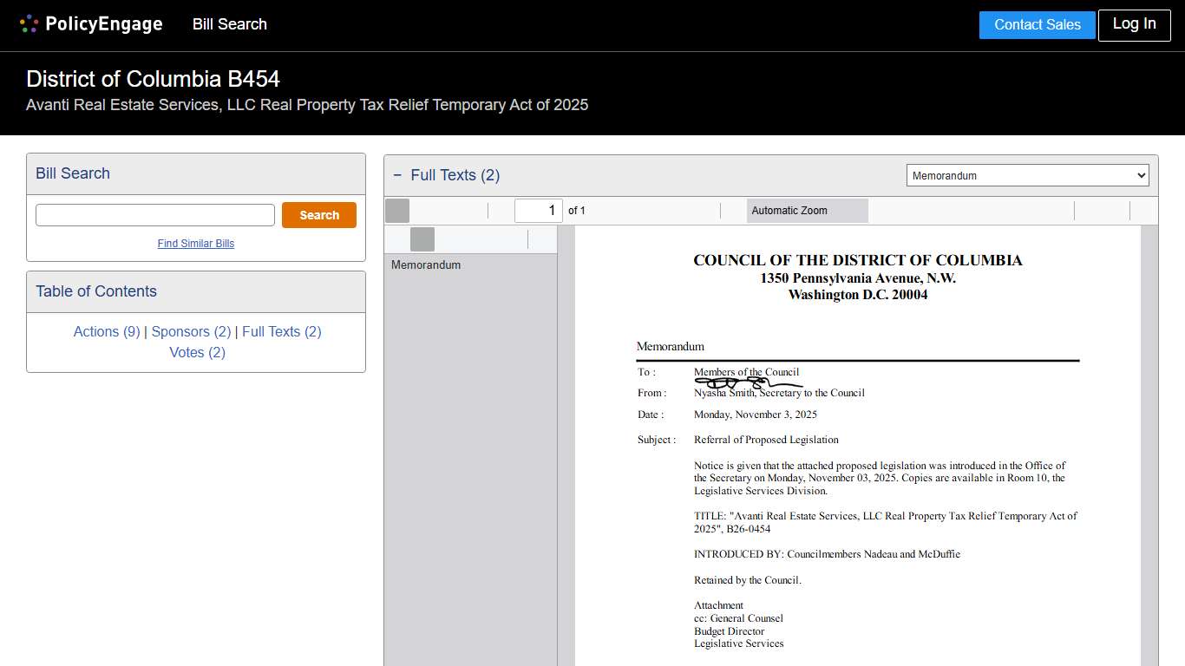Image resolution: width=1185 pixels, height=666 pixels.
Task: Collapse the Full Texts panel
Action: [397, 175]
